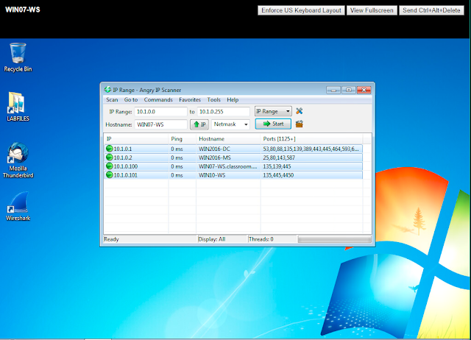Sort by the IP column header
The image size is (471, 340).
(x=136, y=139)
